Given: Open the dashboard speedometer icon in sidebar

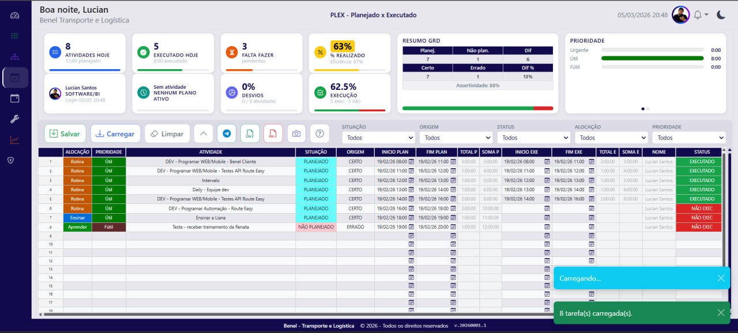Looking at the screenshot, I should (x=15, y=16).
